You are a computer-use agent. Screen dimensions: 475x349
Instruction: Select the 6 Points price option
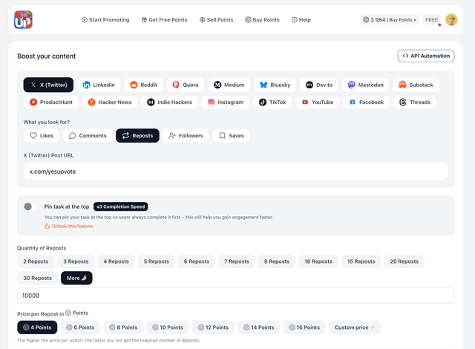[80, 327]
